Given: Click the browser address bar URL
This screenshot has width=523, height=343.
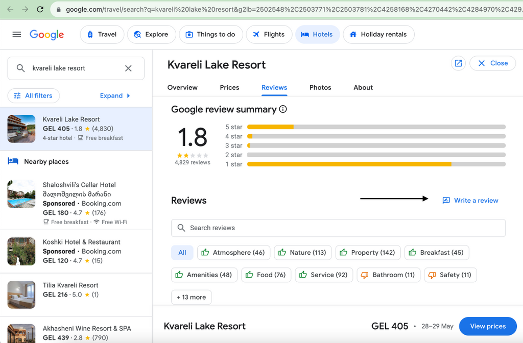Looking at the screenshot, I should point(294,10).
